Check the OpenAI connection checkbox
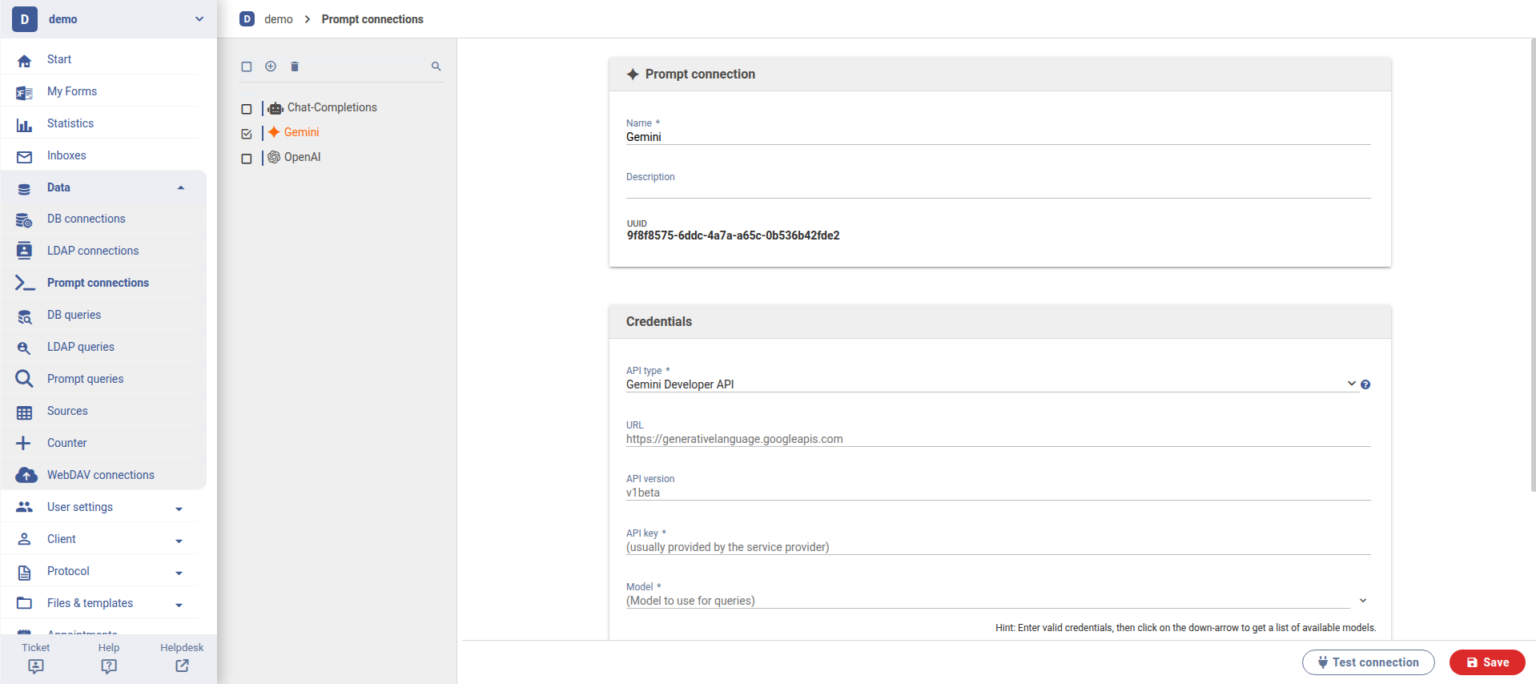The height and width of the screenshot is (684, 1536). point(247,159)
